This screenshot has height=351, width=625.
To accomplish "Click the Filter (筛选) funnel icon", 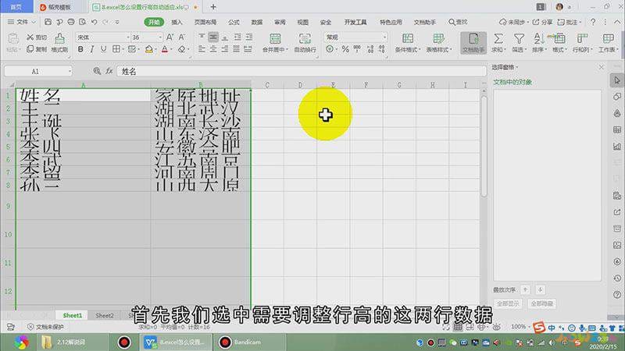I will coord(519,38).
